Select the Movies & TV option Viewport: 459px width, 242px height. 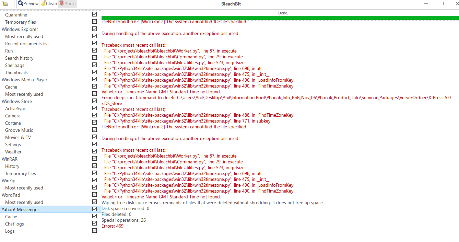point(18,137)
